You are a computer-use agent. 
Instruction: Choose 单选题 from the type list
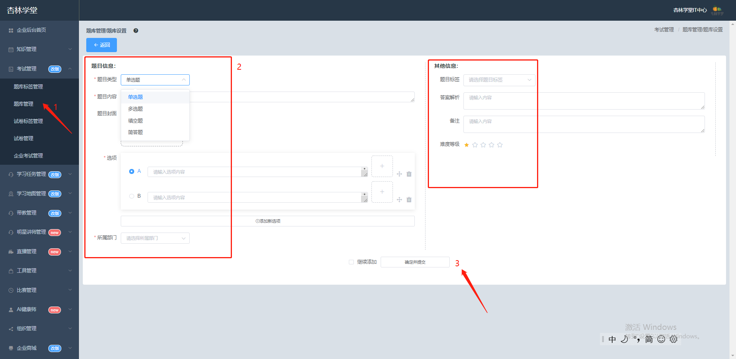point(155,97)
